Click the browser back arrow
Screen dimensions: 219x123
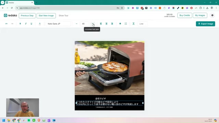click(x=3, y=8)
